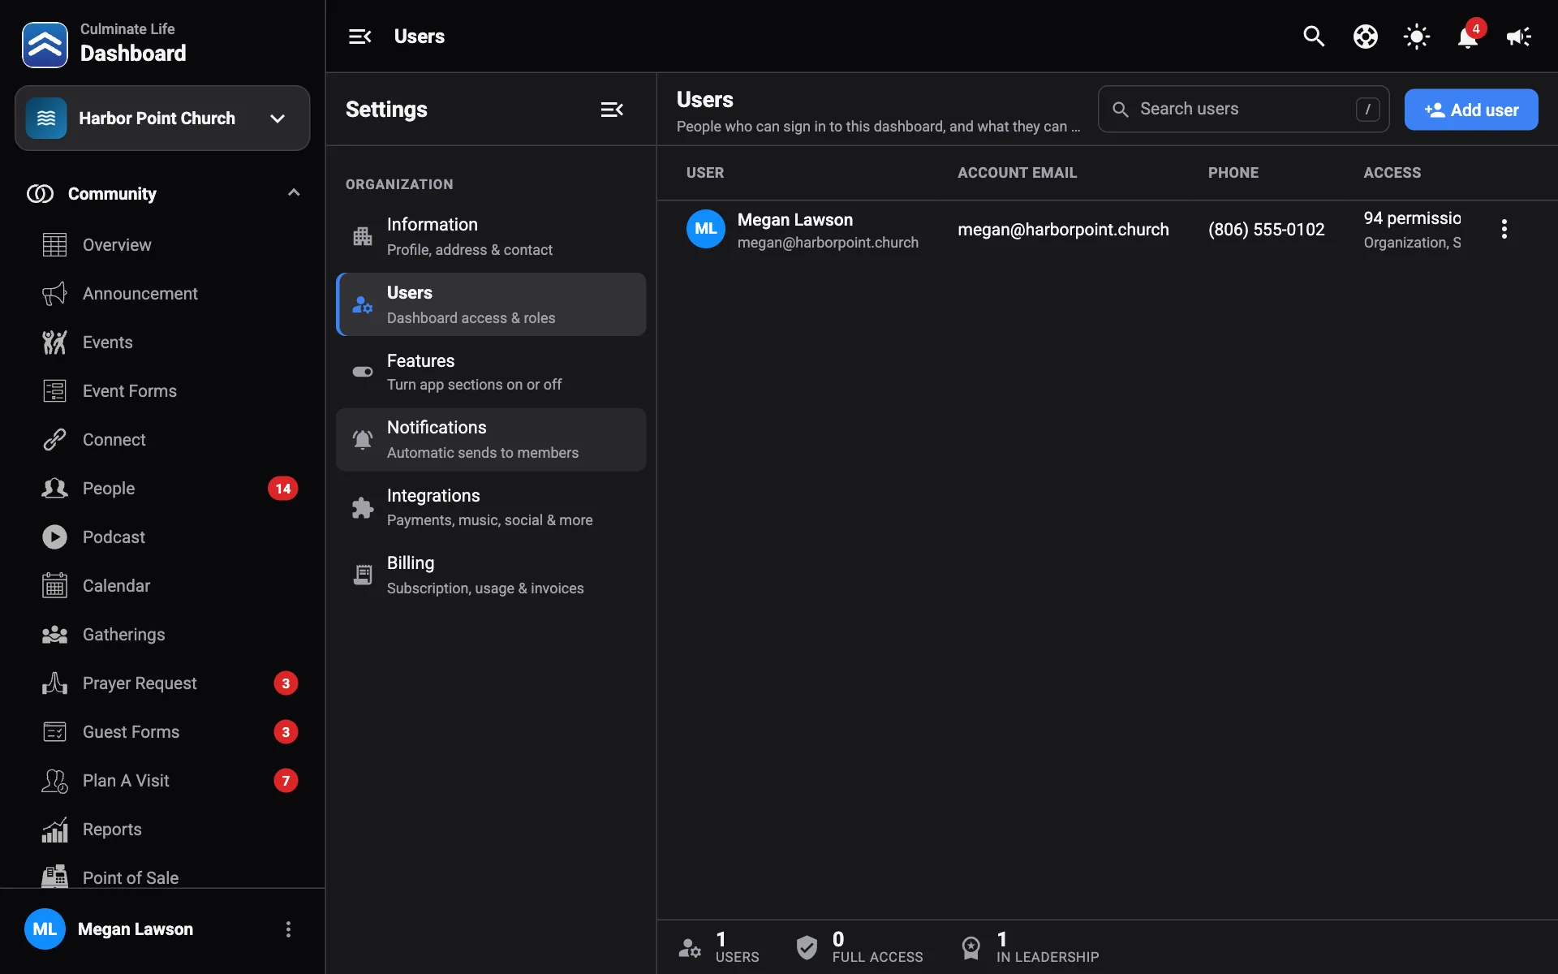Click the ML avatar in sidebar footer
The width and height of the screenshot is (1558, 974).
click(45, 929)
